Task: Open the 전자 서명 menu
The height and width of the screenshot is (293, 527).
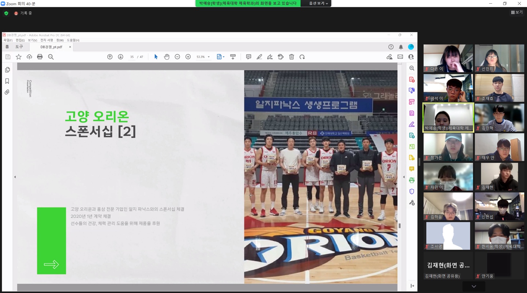Action: tap(46, 40)
